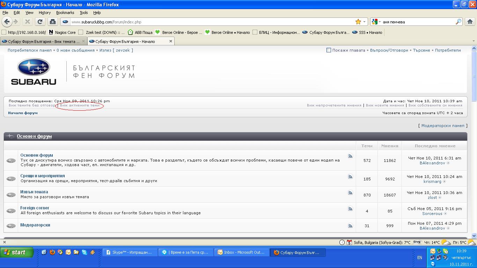This screenshot has height=268, width=477.
Task: Open the Tools menu
Action: tap(84, 13)
